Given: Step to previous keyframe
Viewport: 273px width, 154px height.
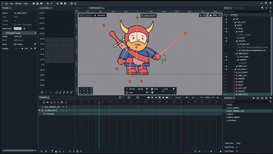Looking at the screenshot, I should (152, 98).
